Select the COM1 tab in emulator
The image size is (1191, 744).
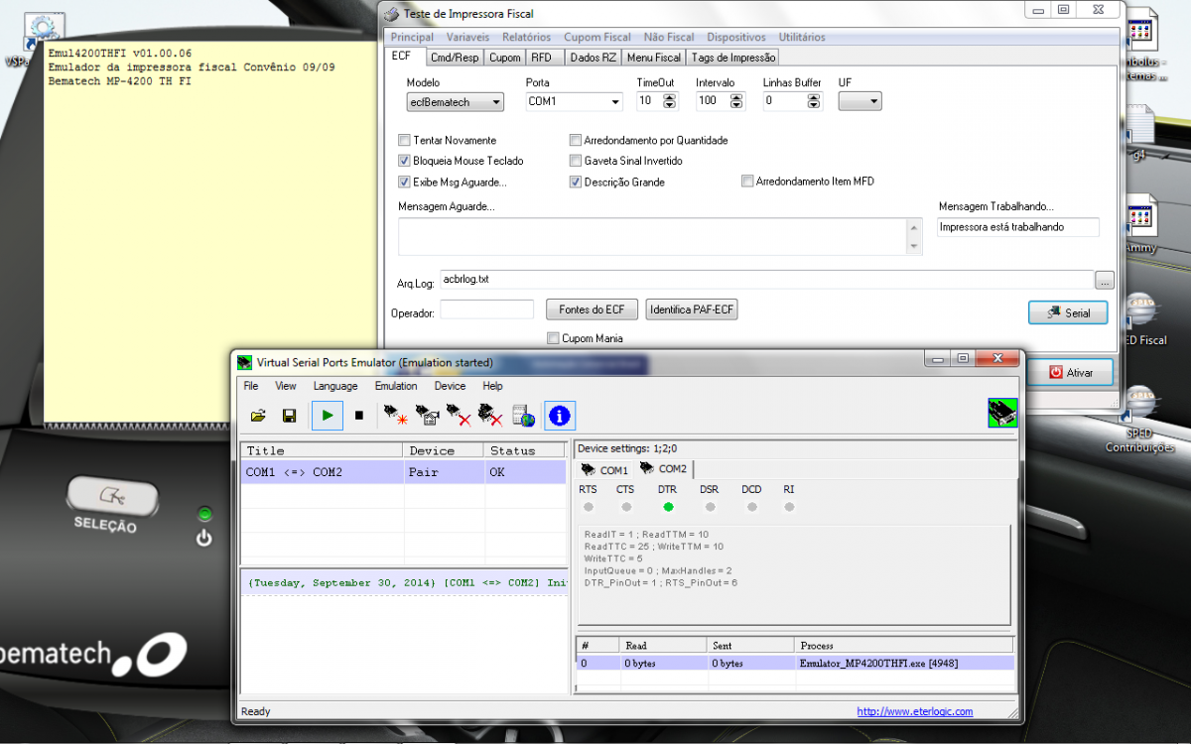[605, 470]
